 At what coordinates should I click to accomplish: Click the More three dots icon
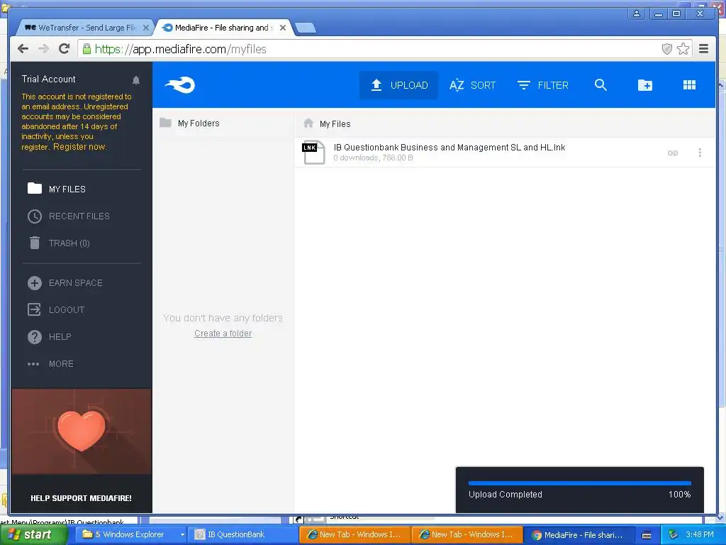[33, 364]
